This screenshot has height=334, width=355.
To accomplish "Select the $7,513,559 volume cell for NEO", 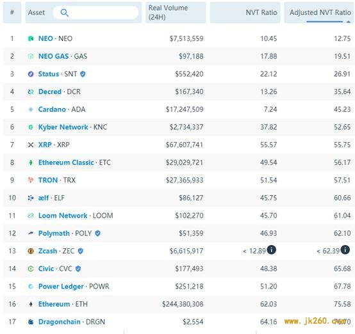I will 186,38.
